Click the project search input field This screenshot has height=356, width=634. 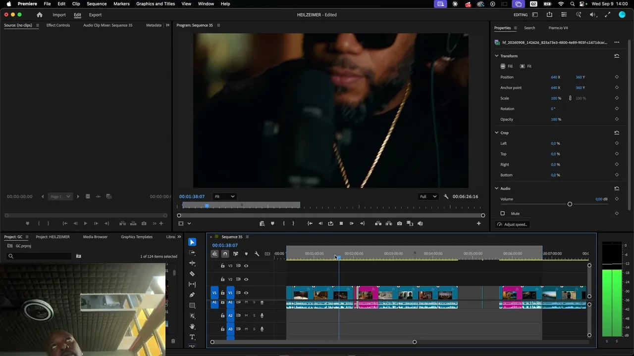(42, 256)
